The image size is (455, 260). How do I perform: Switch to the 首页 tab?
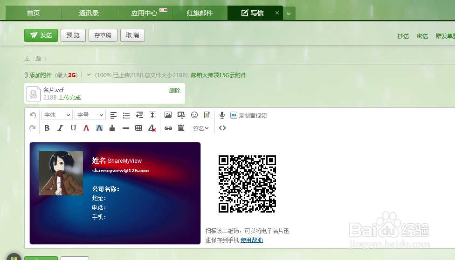coord(34,13)
